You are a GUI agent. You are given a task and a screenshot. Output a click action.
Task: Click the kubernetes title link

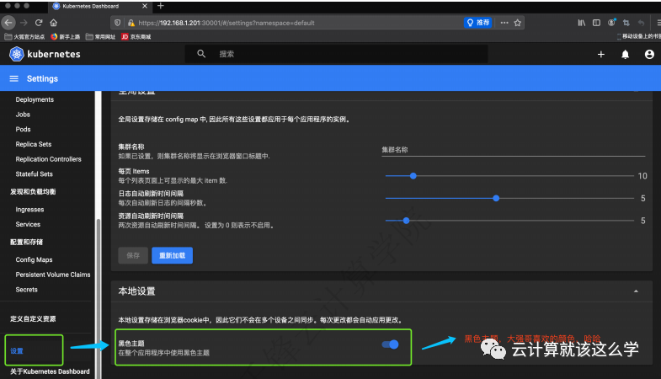point(54,54)
